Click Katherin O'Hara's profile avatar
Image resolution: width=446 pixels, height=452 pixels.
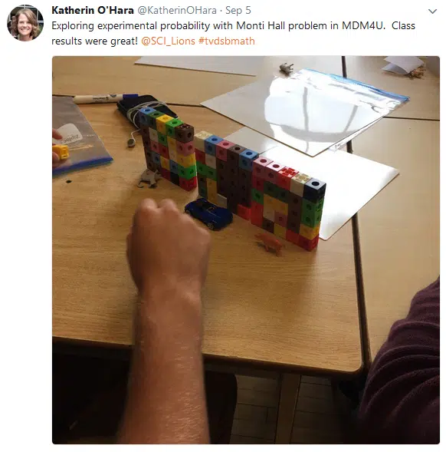(25, 23)
